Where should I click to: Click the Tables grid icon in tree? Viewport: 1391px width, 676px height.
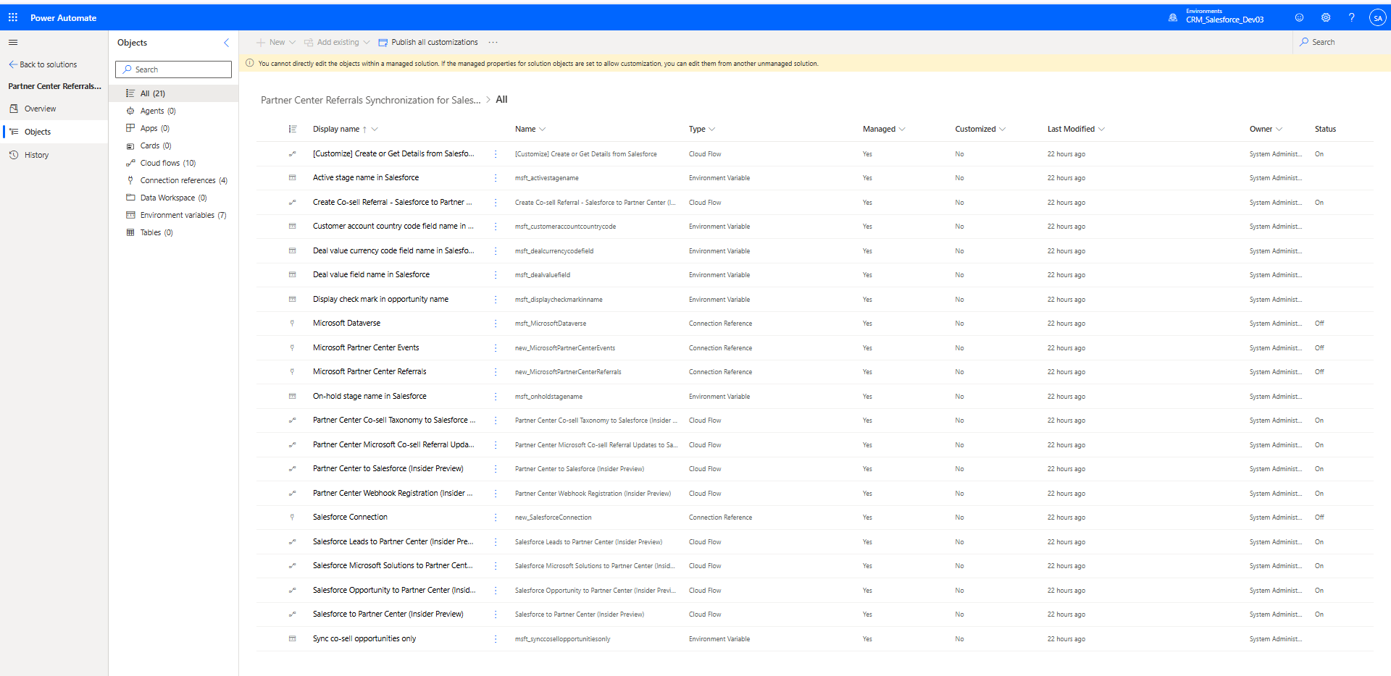(x=130, y=232)
